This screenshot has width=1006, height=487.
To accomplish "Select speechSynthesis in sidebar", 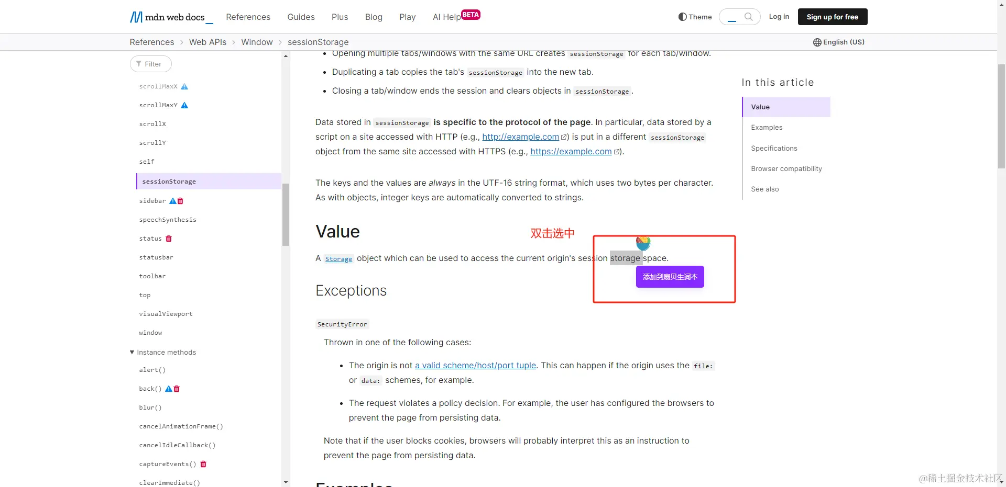I will (x=168, y=220).
